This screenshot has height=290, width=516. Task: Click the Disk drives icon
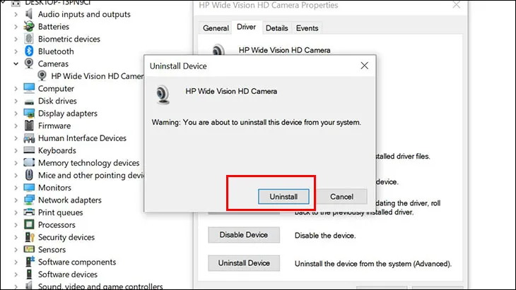[x=29, y=101]
